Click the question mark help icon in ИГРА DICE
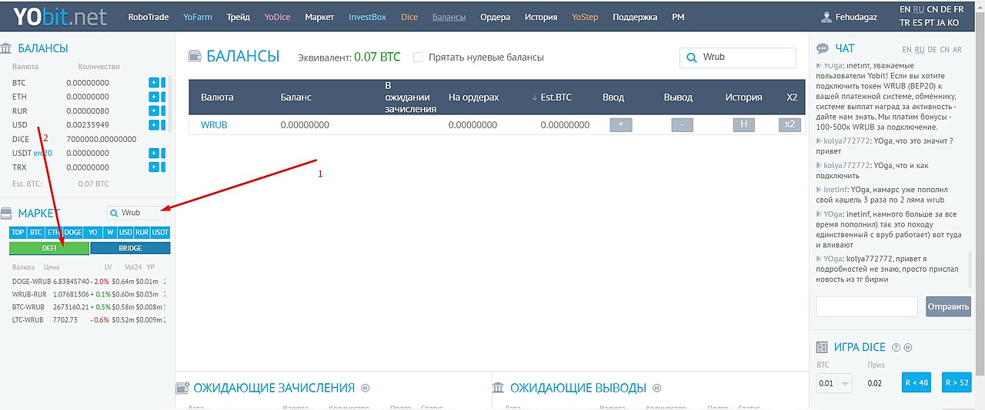This screenshot has height=410, width=985. point(896,348)
